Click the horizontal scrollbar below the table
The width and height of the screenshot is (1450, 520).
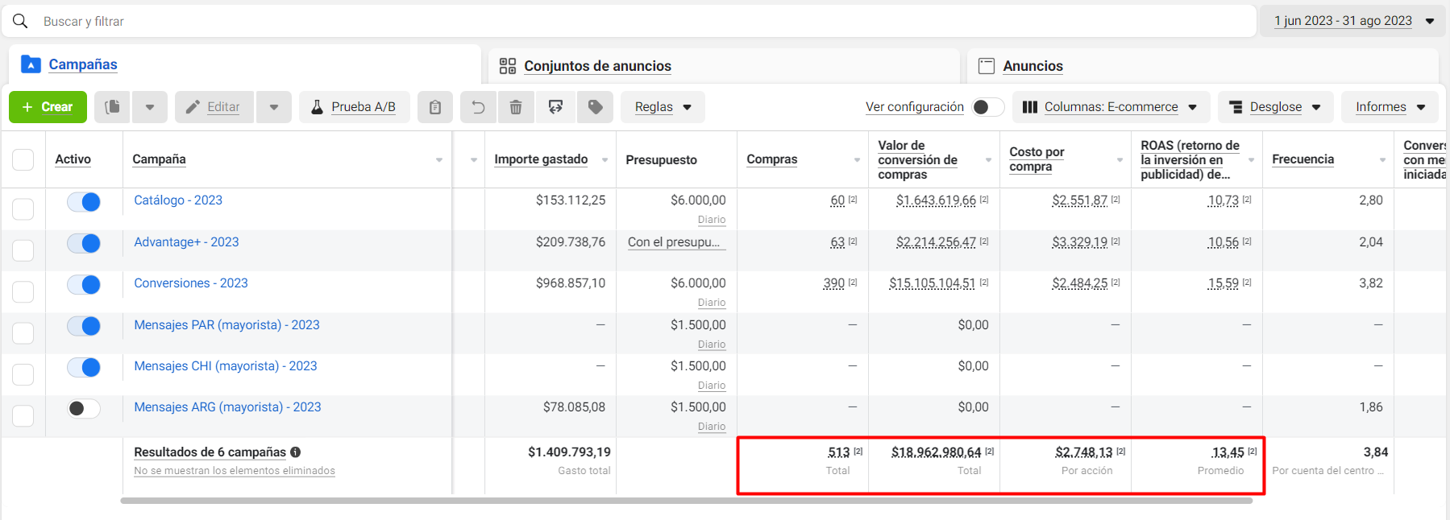coord(685,501)
